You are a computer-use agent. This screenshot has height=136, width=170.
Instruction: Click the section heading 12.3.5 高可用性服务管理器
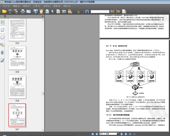pyautogui.click(x=118, y=115)
